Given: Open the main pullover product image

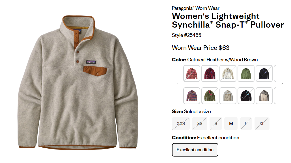Looking at the screenshot, I should pyautogui.click(x=78, y=82).
